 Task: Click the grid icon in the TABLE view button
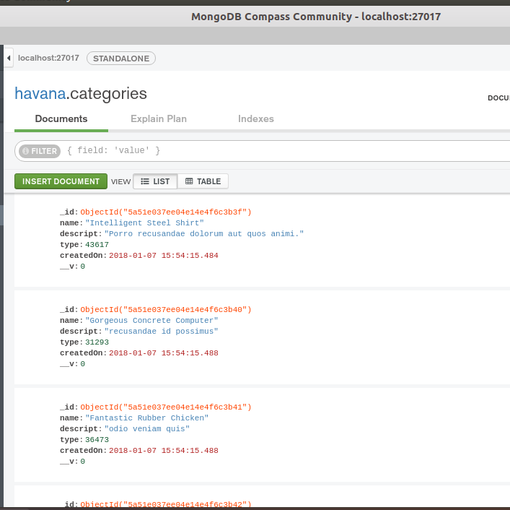point(189,181)
